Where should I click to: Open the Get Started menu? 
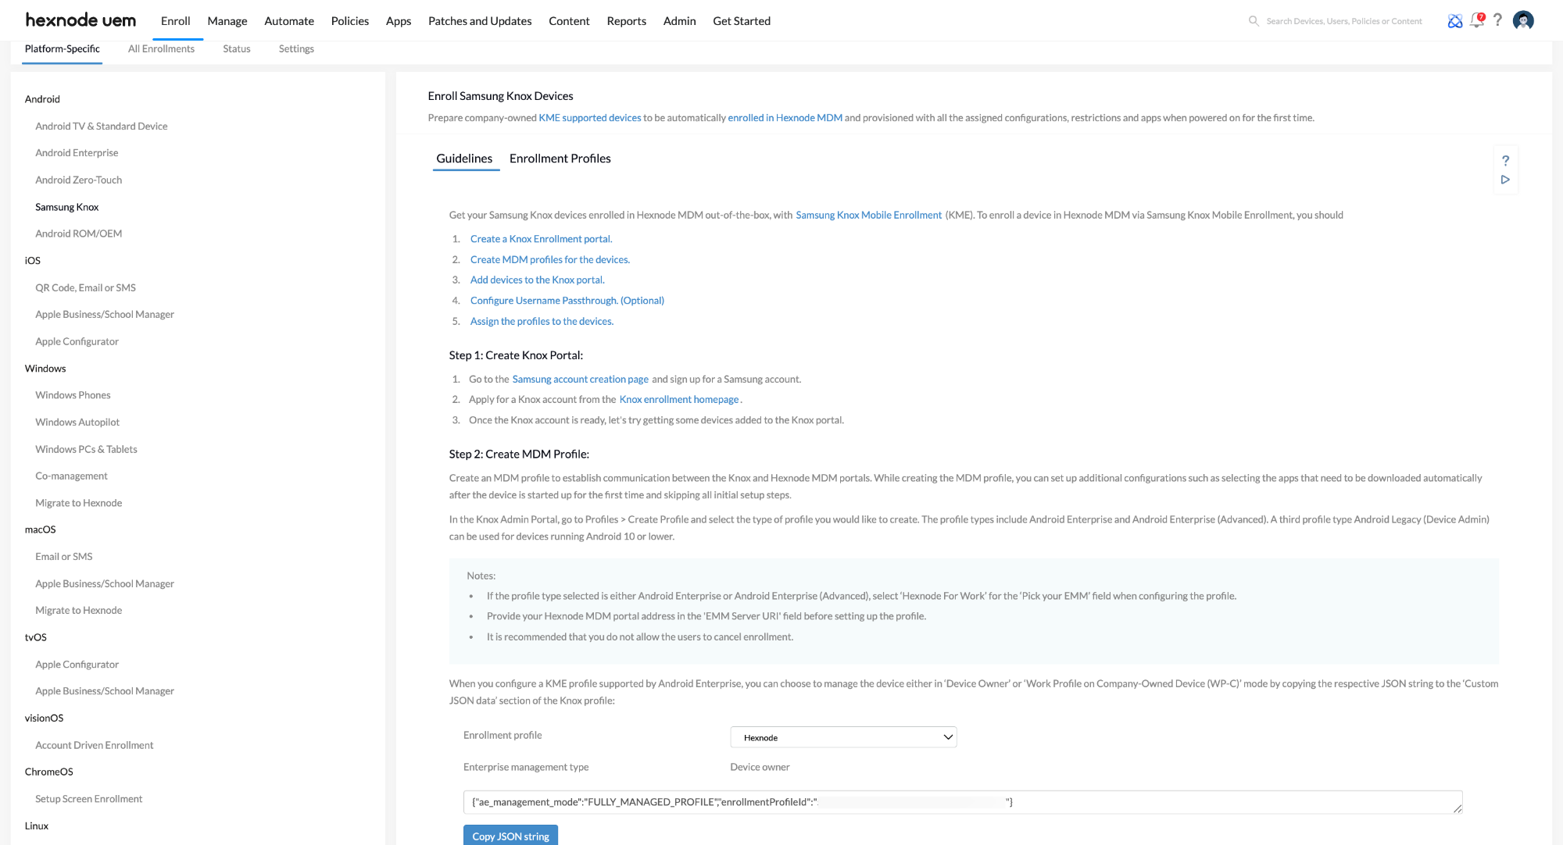pos(742,21)
